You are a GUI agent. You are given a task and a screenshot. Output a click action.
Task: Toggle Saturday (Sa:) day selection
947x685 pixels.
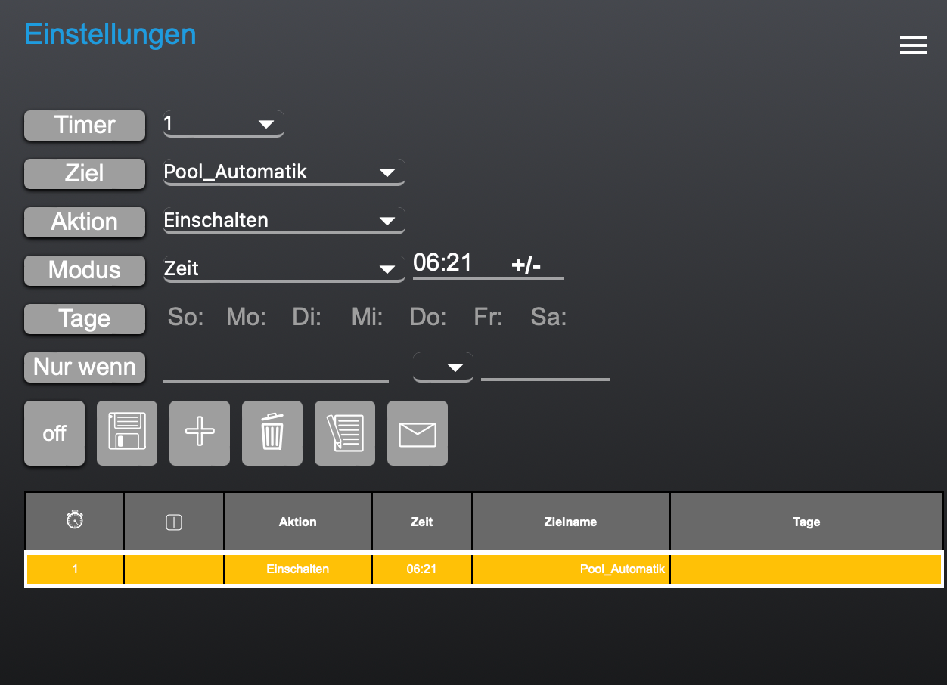click(548, 317)
